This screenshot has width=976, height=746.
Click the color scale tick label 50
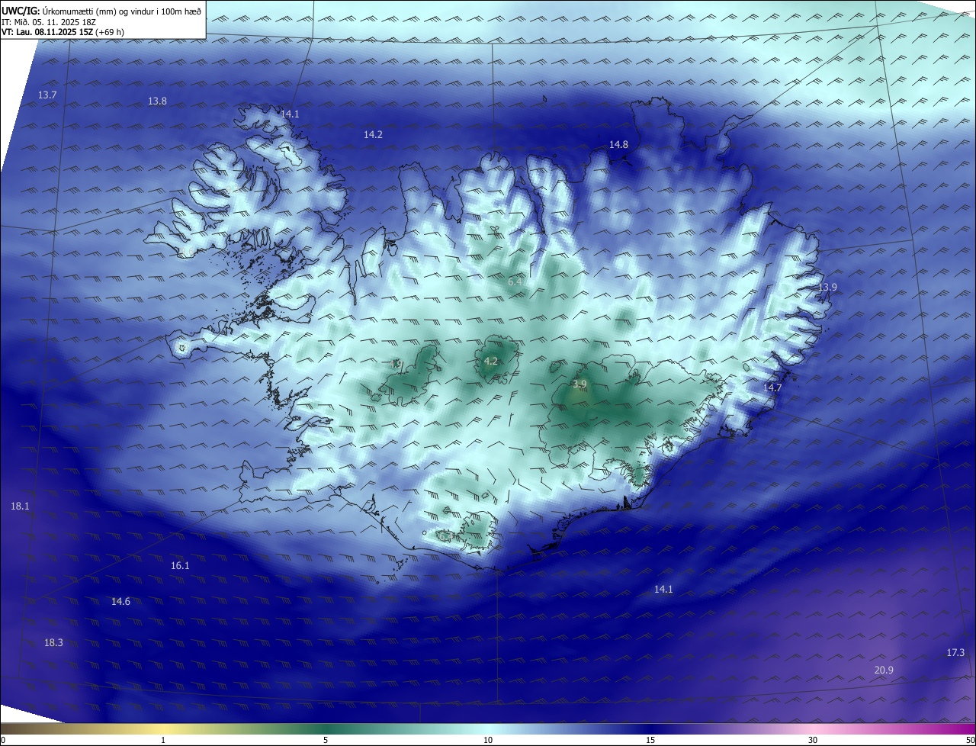970,740
